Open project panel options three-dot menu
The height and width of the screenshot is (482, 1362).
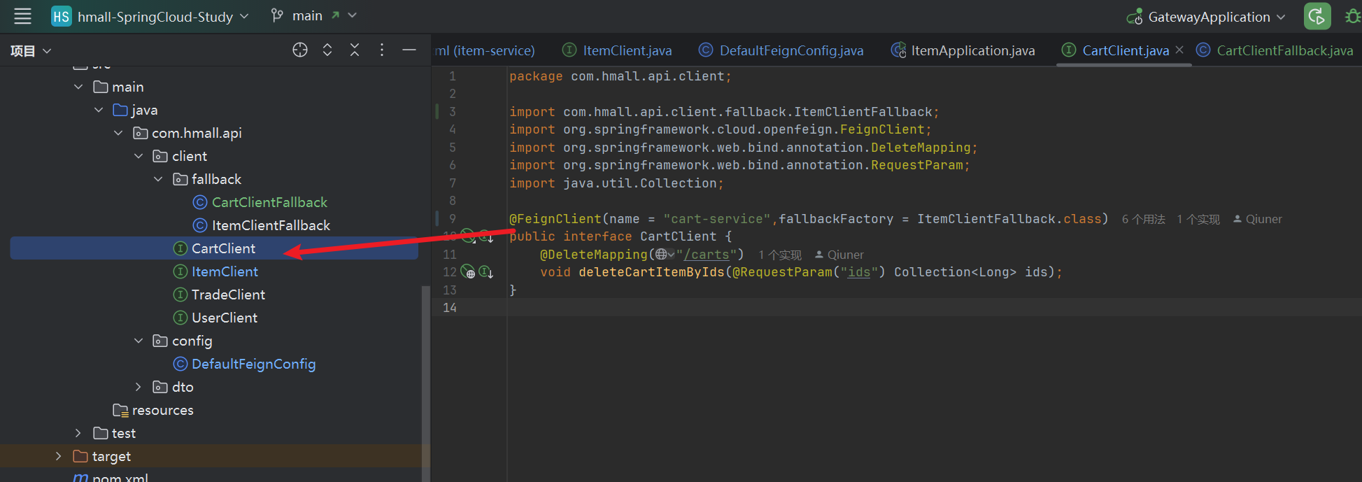382,50
